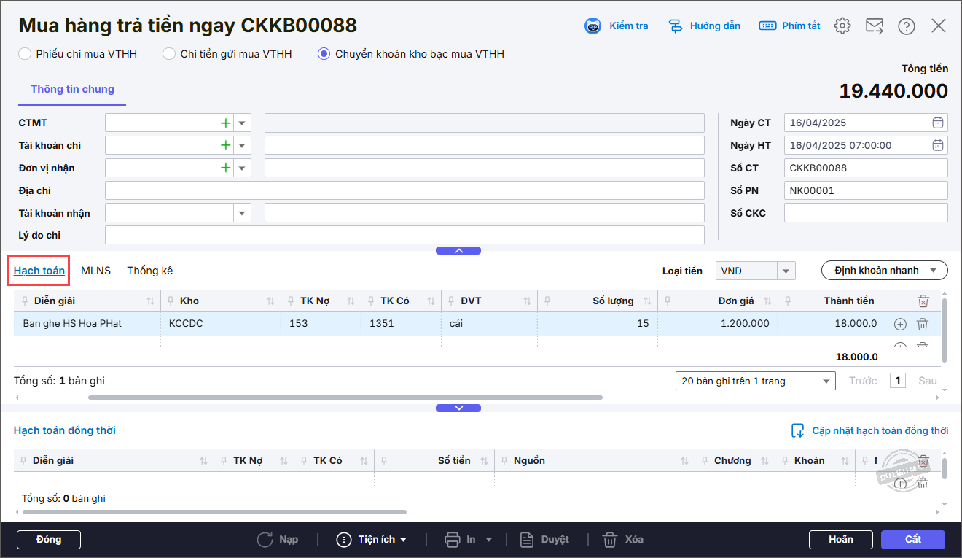Click the envelope send-mail icon
This screenshot has height=558, width=962.
(x=875, y=26)
